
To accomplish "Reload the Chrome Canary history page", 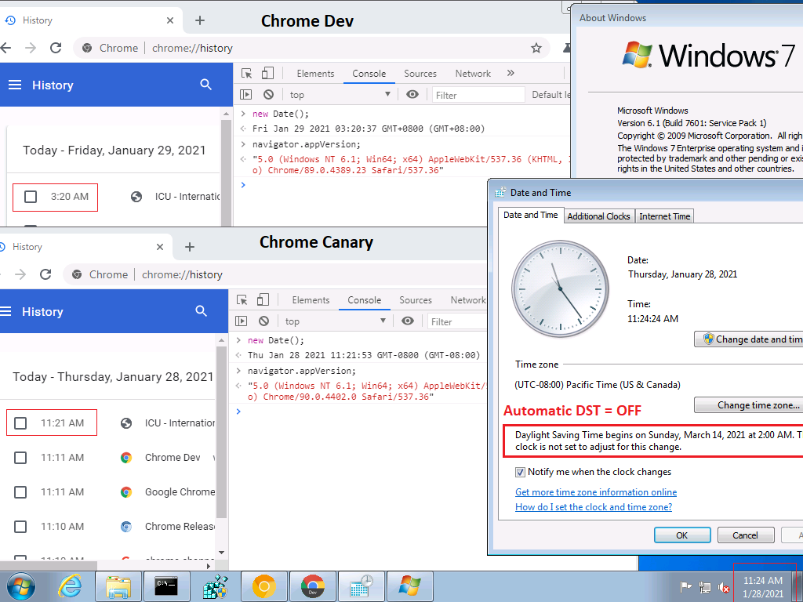I will click(45, 274).
